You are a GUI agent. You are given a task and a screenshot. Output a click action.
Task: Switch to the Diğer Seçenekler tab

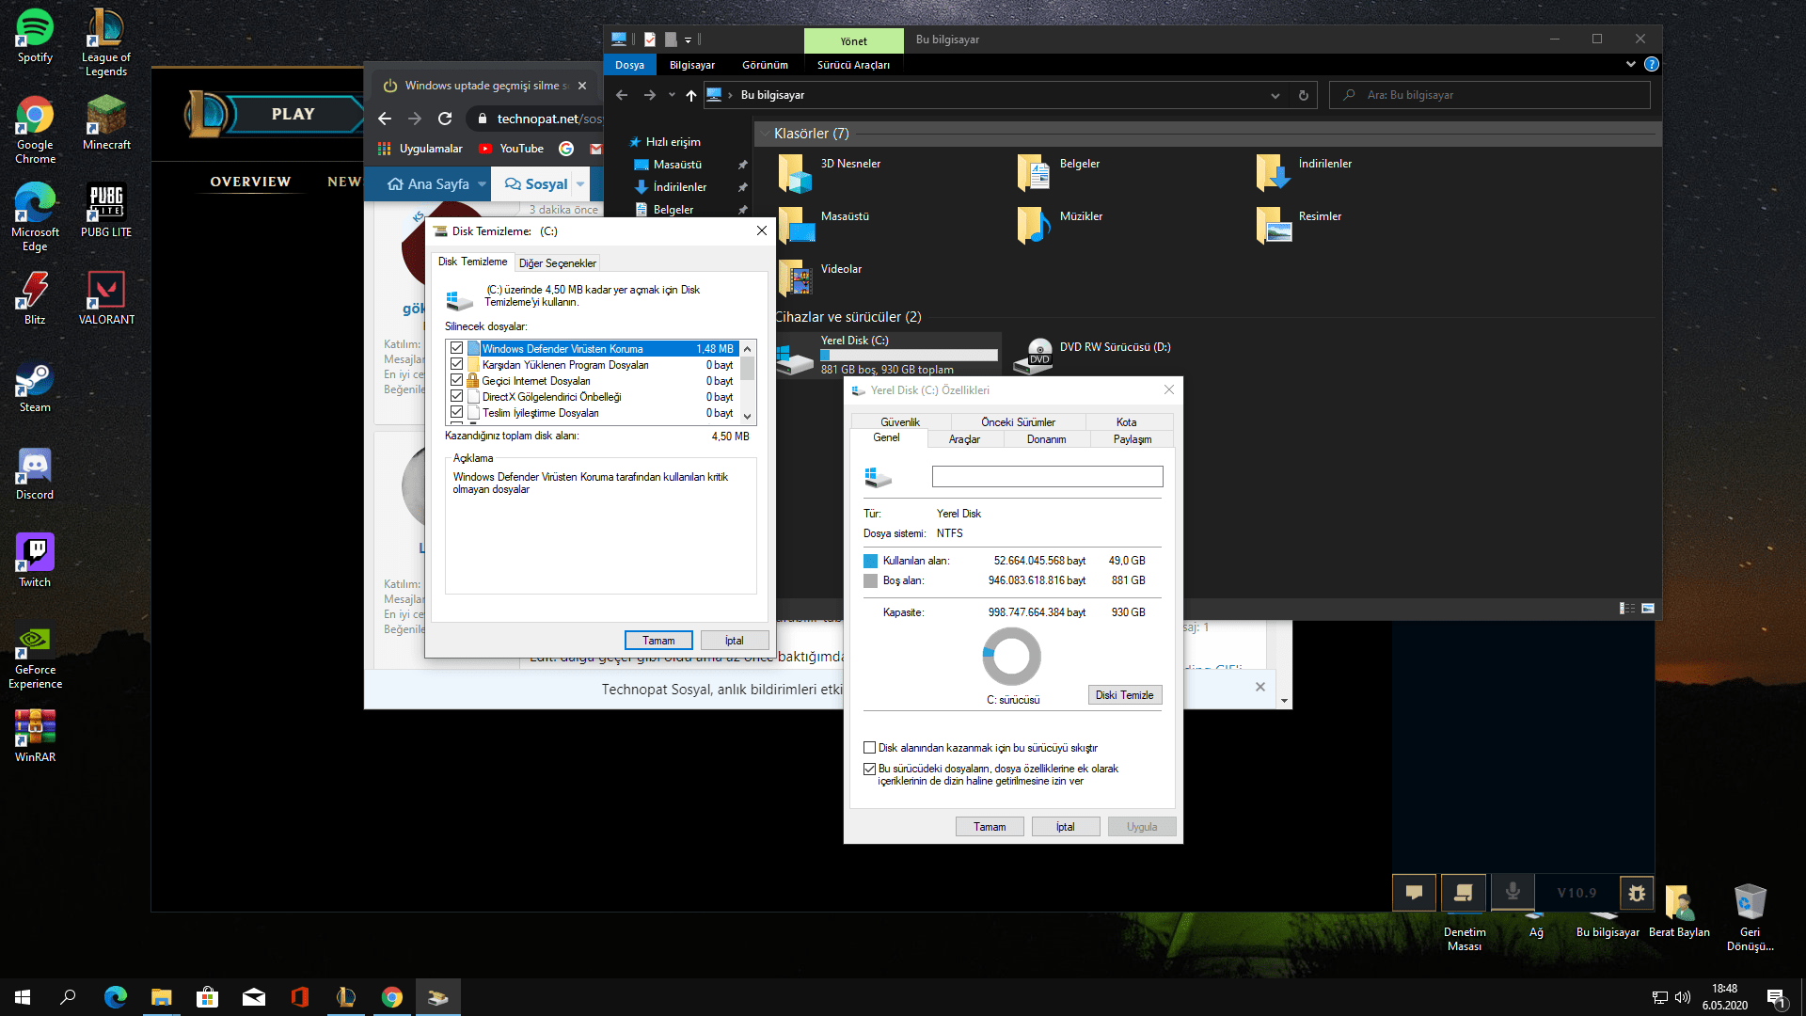point(557,263)
